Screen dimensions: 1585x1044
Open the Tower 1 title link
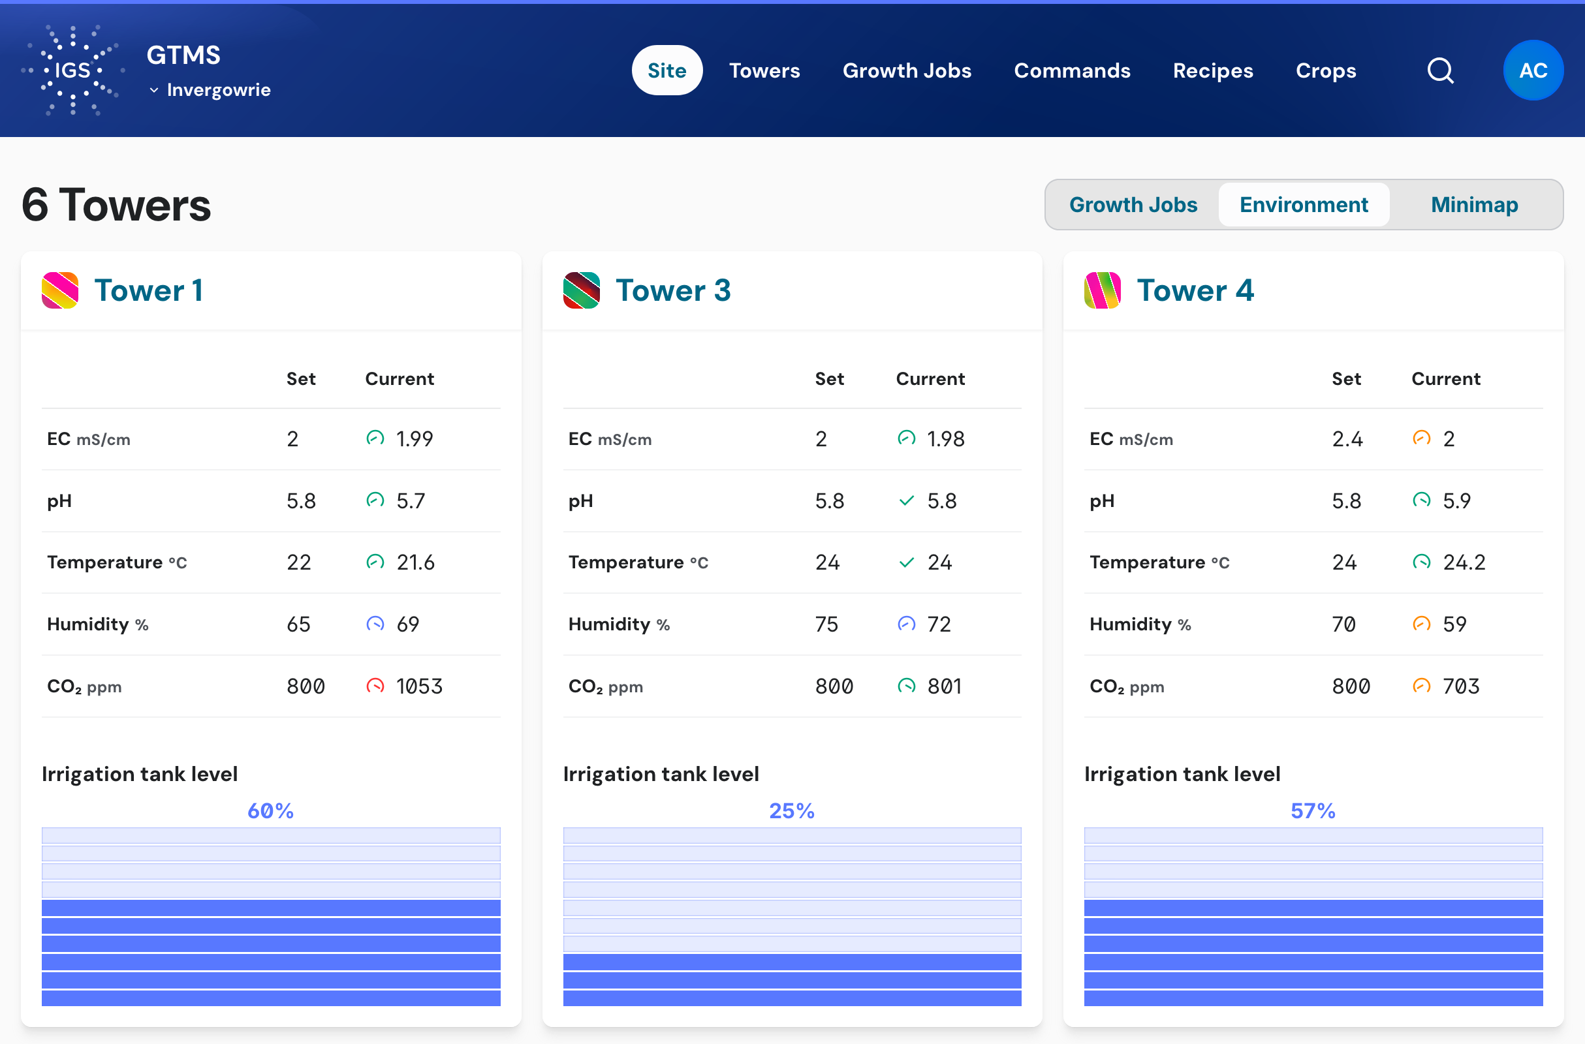click(148, 290)
